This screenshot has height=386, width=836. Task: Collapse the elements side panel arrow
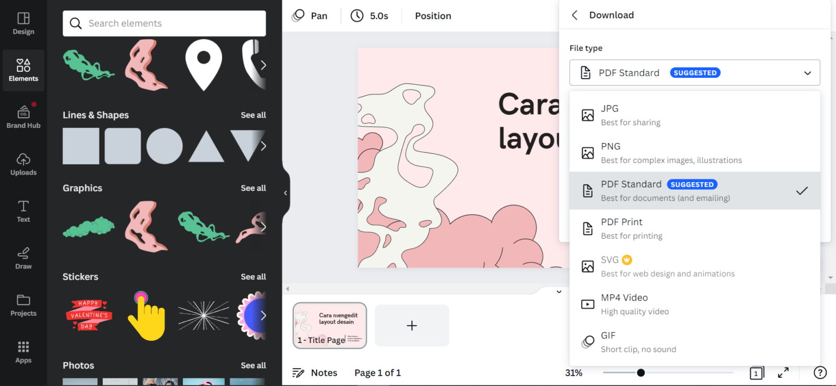pos(286,192)
